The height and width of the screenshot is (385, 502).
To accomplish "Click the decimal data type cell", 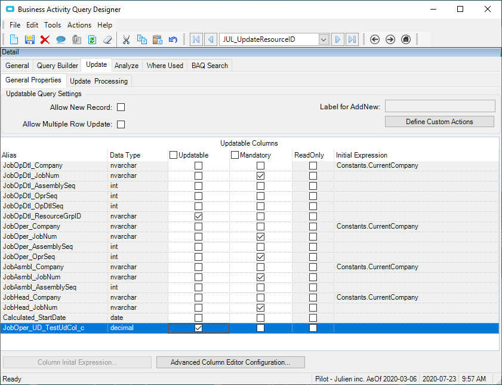I will 138,328.
